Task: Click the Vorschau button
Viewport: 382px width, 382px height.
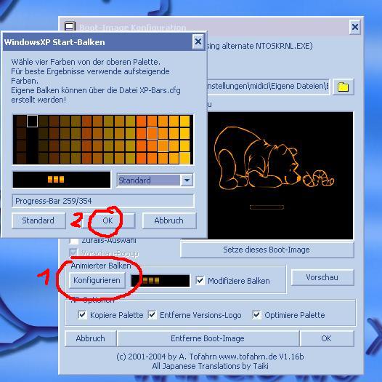Action: (322, 277)
